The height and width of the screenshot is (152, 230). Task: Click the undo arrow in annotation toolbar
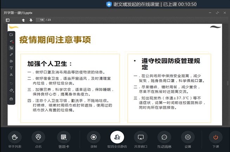(11, 84)
